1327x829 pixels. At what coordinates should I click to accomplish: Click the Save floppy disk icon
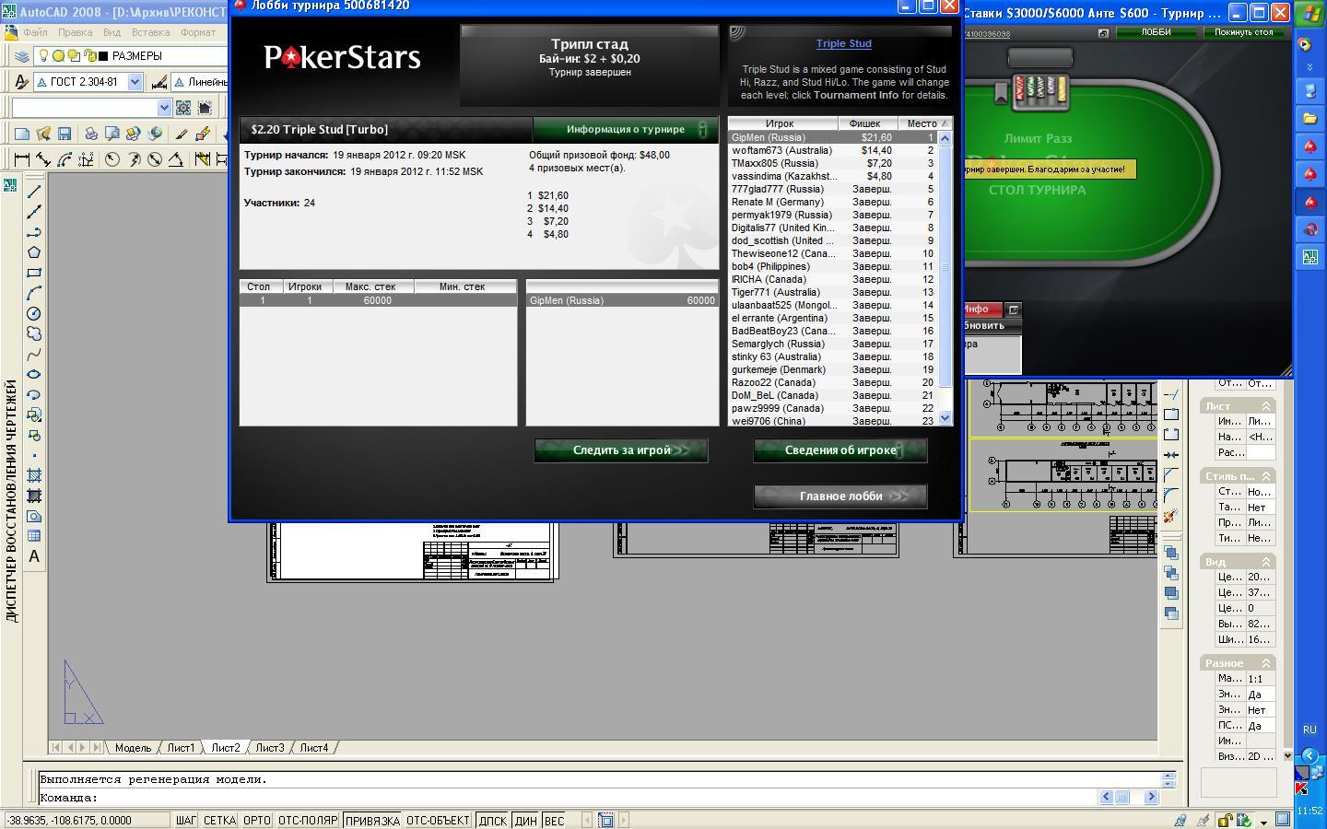tap(65, 134)
